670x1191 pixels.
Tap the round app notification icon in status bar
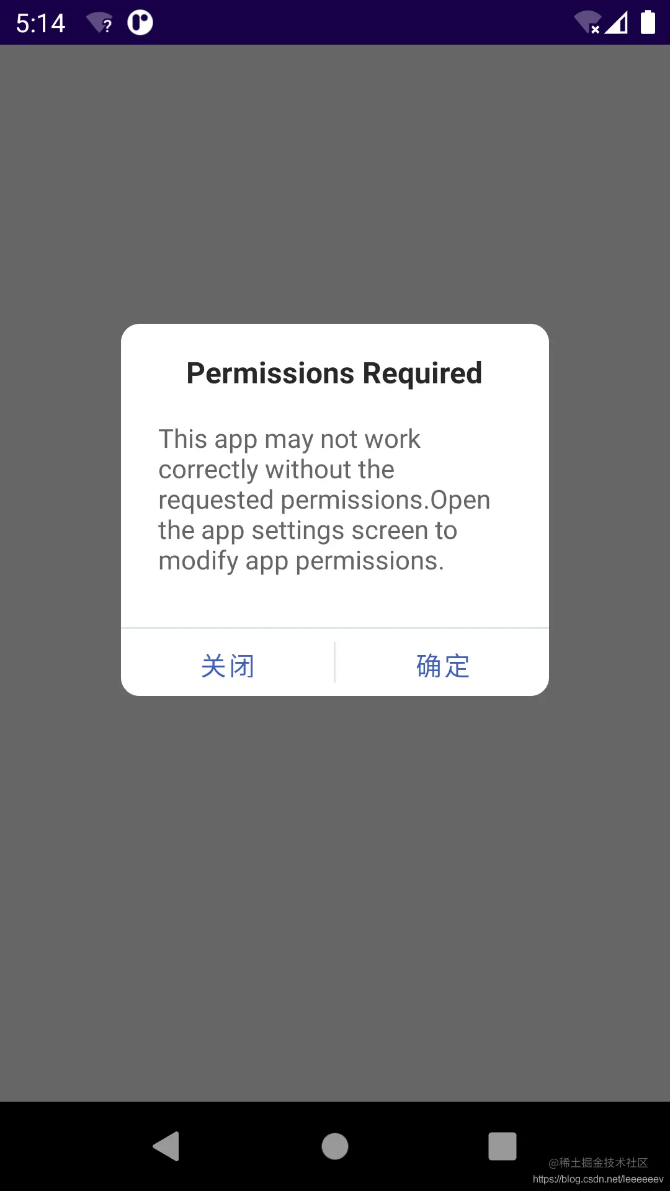tap(140, 23)
